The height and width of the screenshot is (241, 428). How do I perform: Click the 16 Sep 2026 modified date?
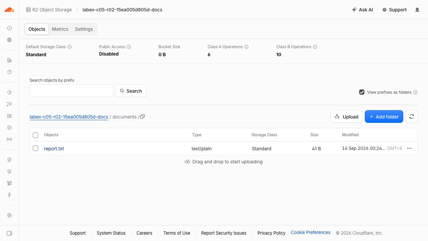pyautogui.click(x=364, y=148)
